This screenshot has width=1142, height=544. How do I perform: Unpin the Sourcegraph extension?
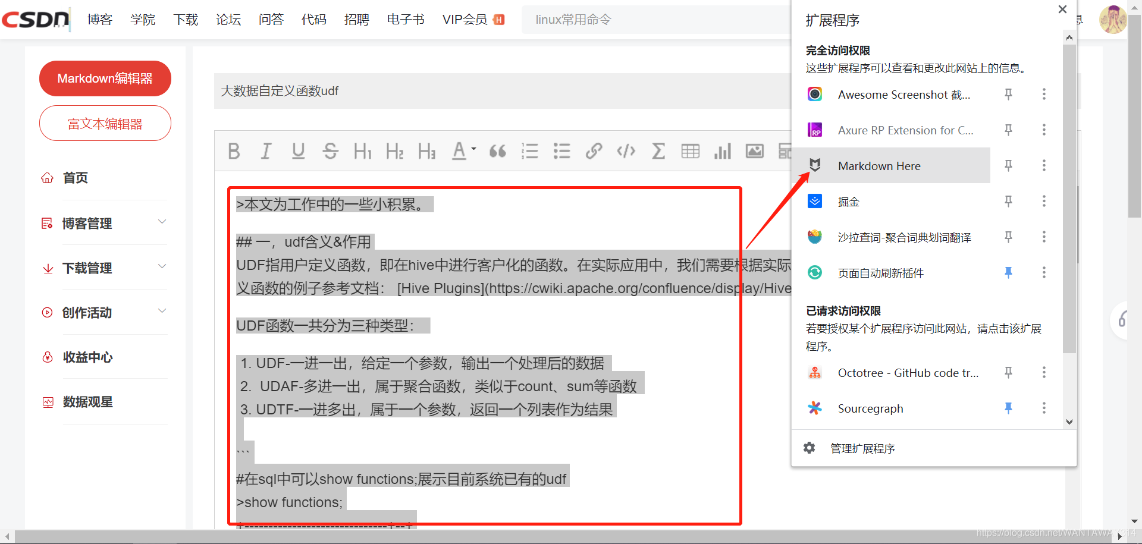point(1008,408)
